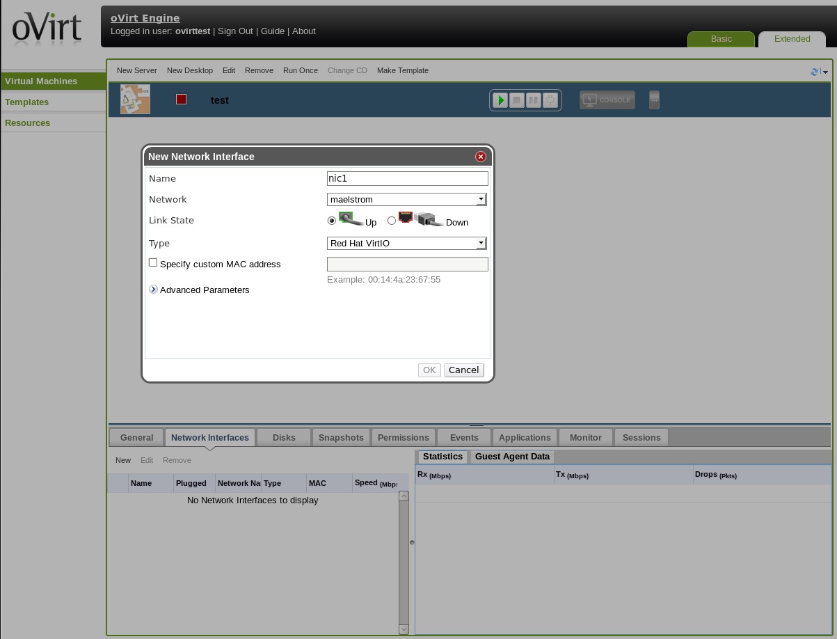Click the red VM status square

click(x=182, y=100)
